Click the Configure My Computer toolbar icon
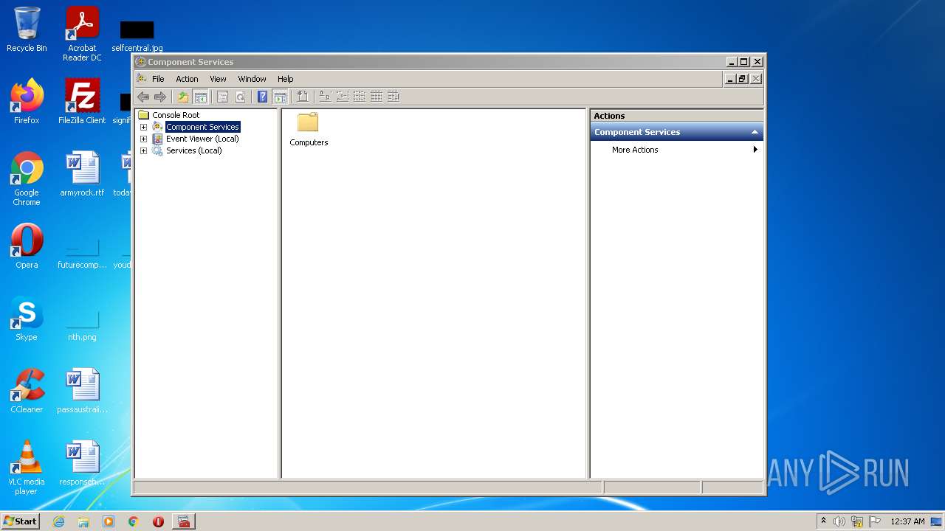Image resolution: width=945 pixels, height=531 pixels. click(302, 97)
